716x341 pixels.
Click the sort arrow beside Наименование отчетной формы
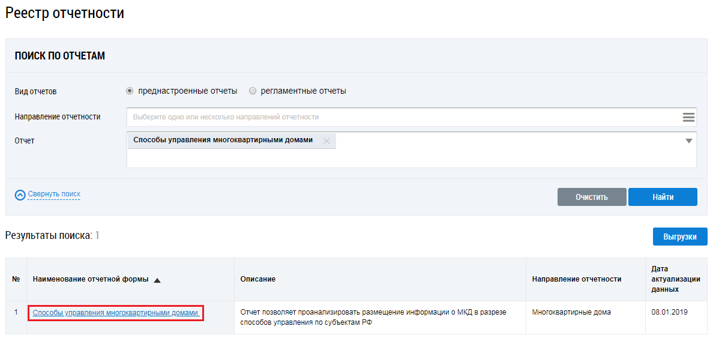pyautogui.click(x=157, y=280)
